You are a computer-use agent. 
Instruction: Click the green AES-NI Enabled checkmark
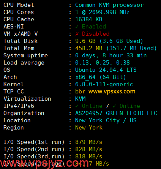click(x=77, y=27)
